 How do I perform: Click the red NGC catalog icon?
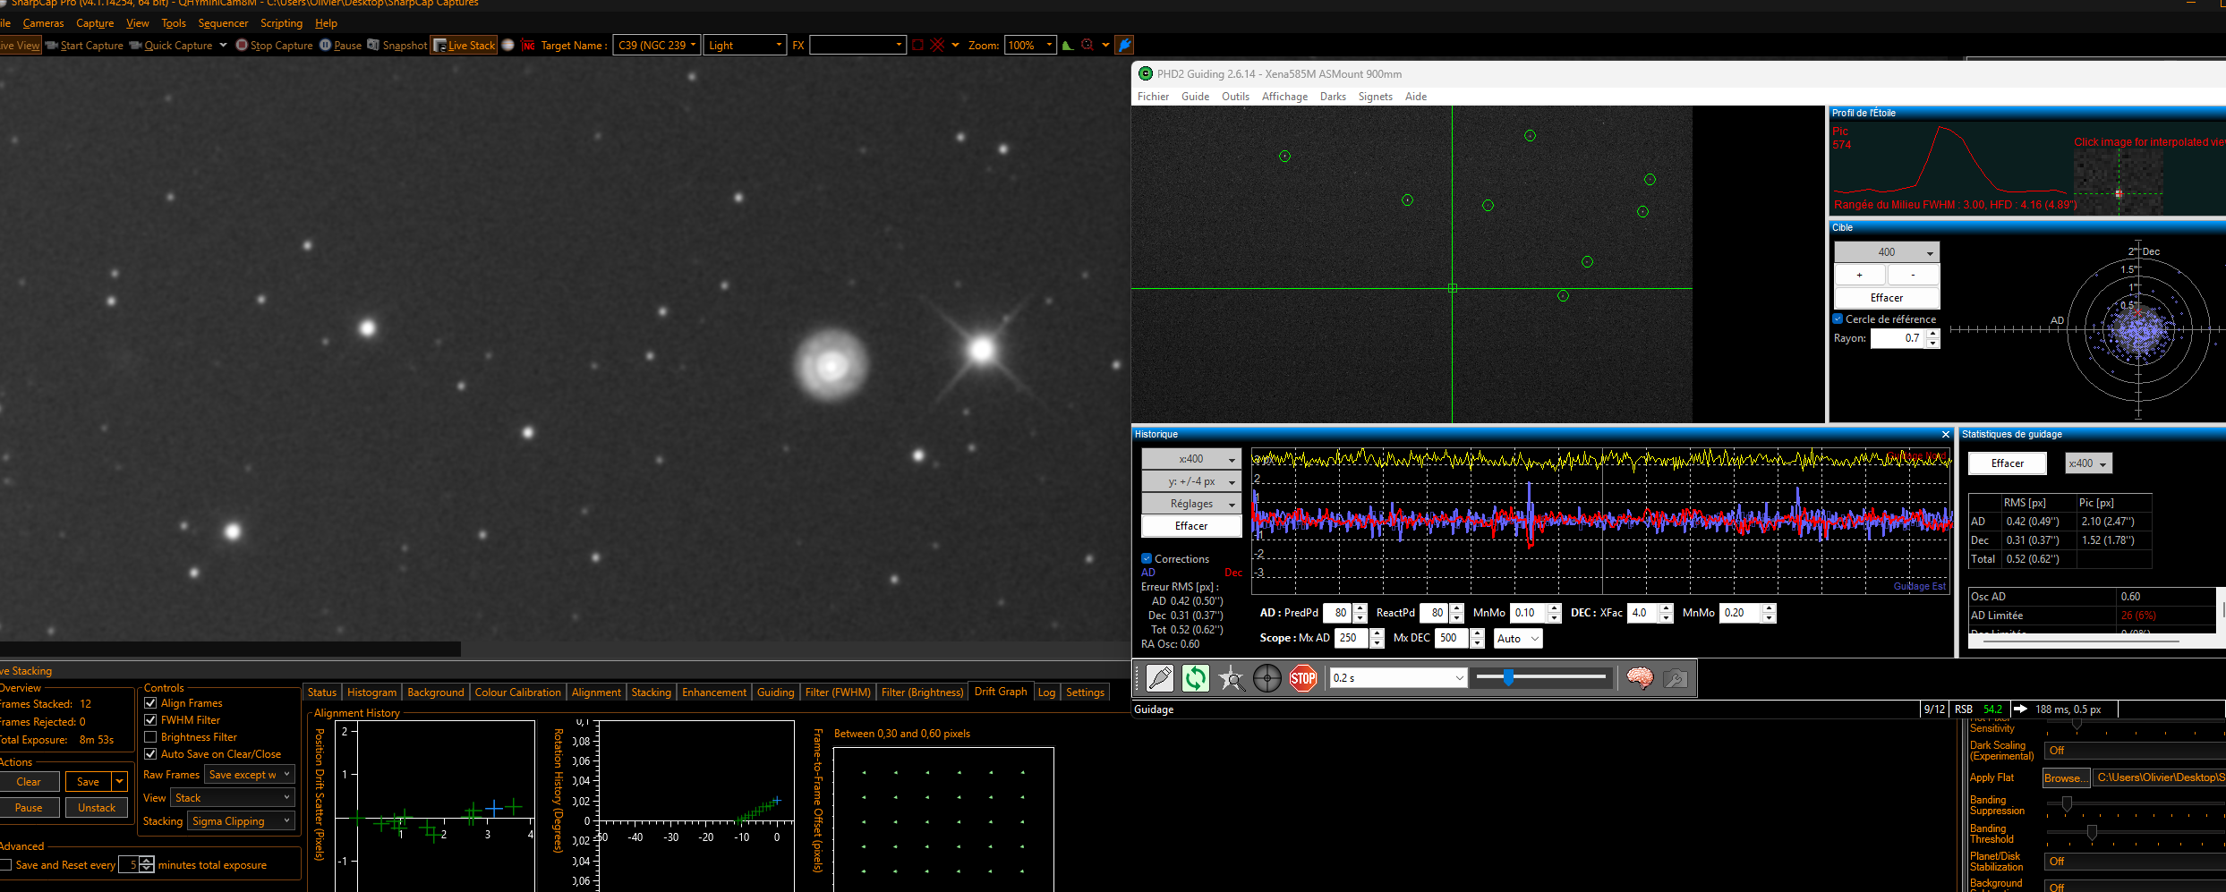[x=528, y=45]
